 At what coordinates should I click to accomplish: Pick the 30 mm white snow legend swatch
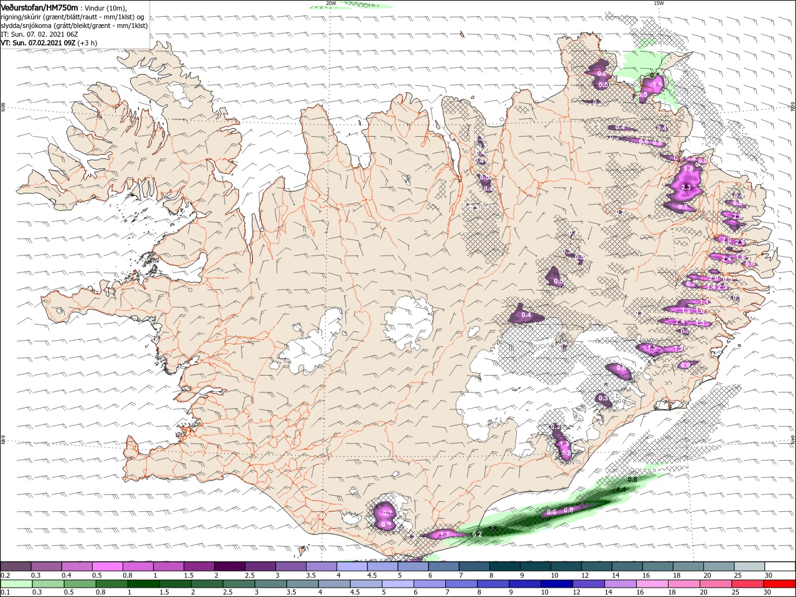pyautogui.click(x=780, y=567)
